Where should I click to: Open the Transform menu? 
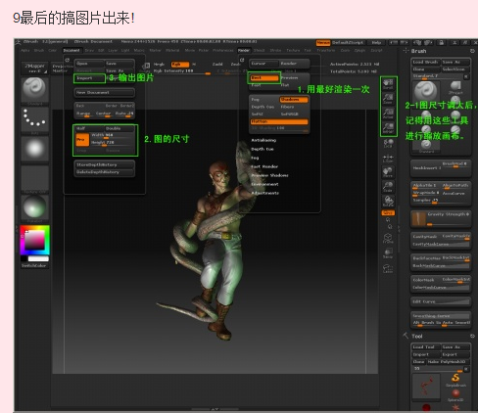(x=325, y=50)
